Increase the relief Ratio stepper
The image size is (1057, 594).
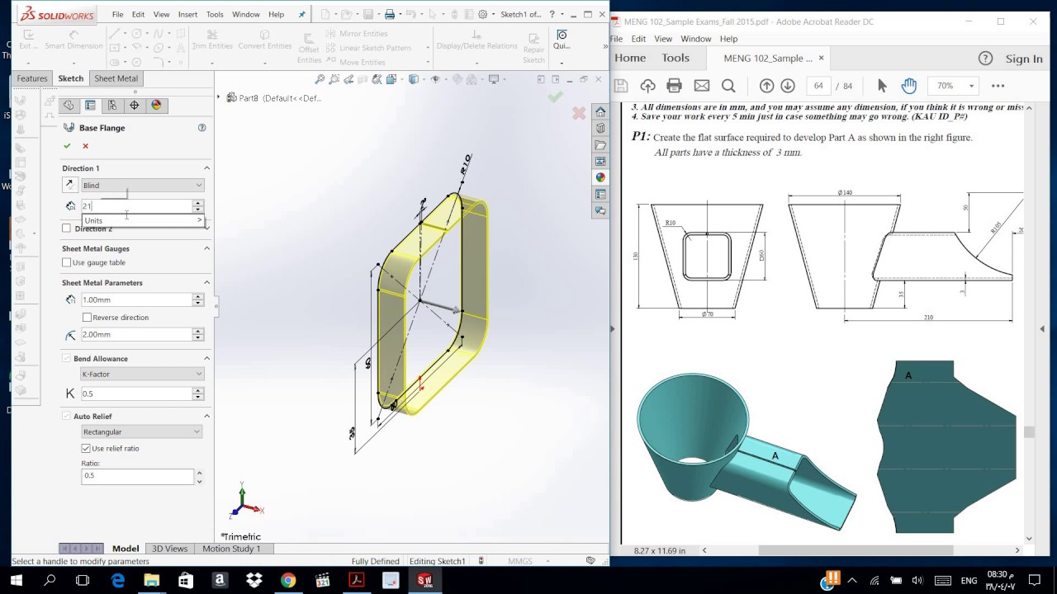click(199, 473)
